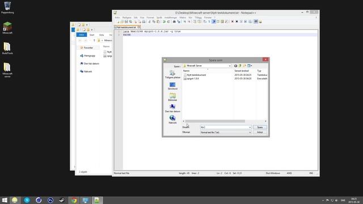Viewport: 363px width, 204px height.
Task: Click the Avbryt button in Save dialog
Action: point(260,132)
